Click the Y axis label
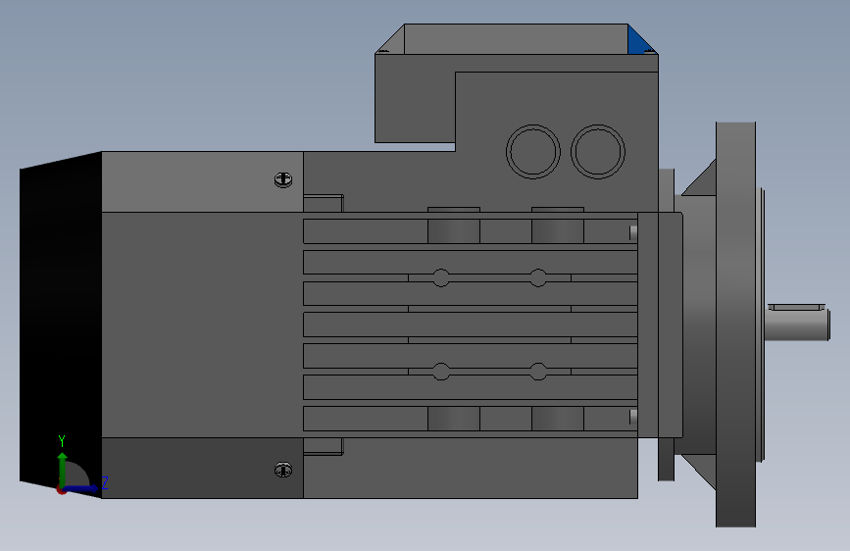The image size is (850, 551). [x=62, y=441]
